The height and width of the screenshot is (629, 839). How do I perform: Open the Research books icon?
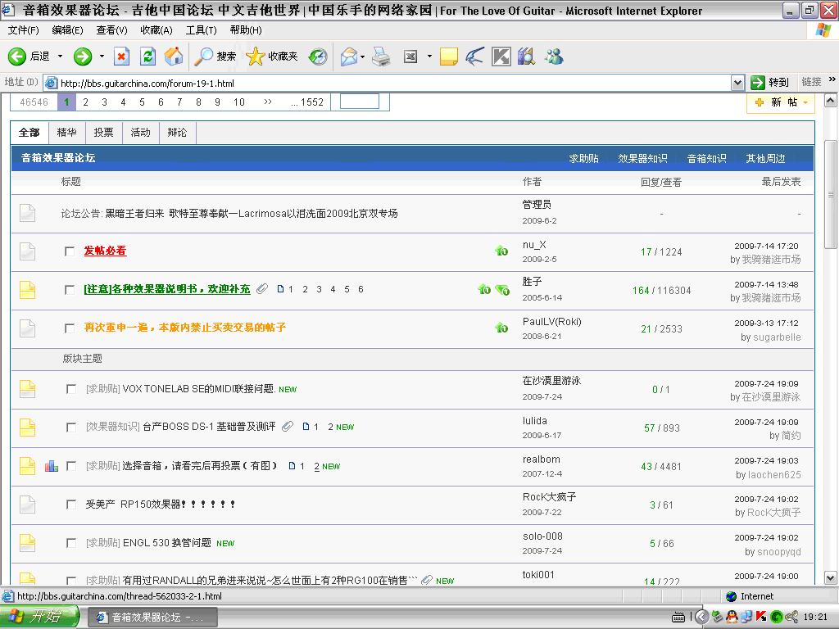(527, 57)
